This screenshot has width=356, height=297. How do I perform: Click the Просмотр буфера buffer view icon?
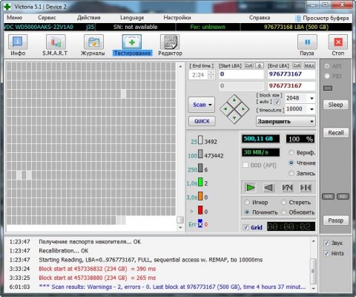pyautogui.click(x=298, y=18)
